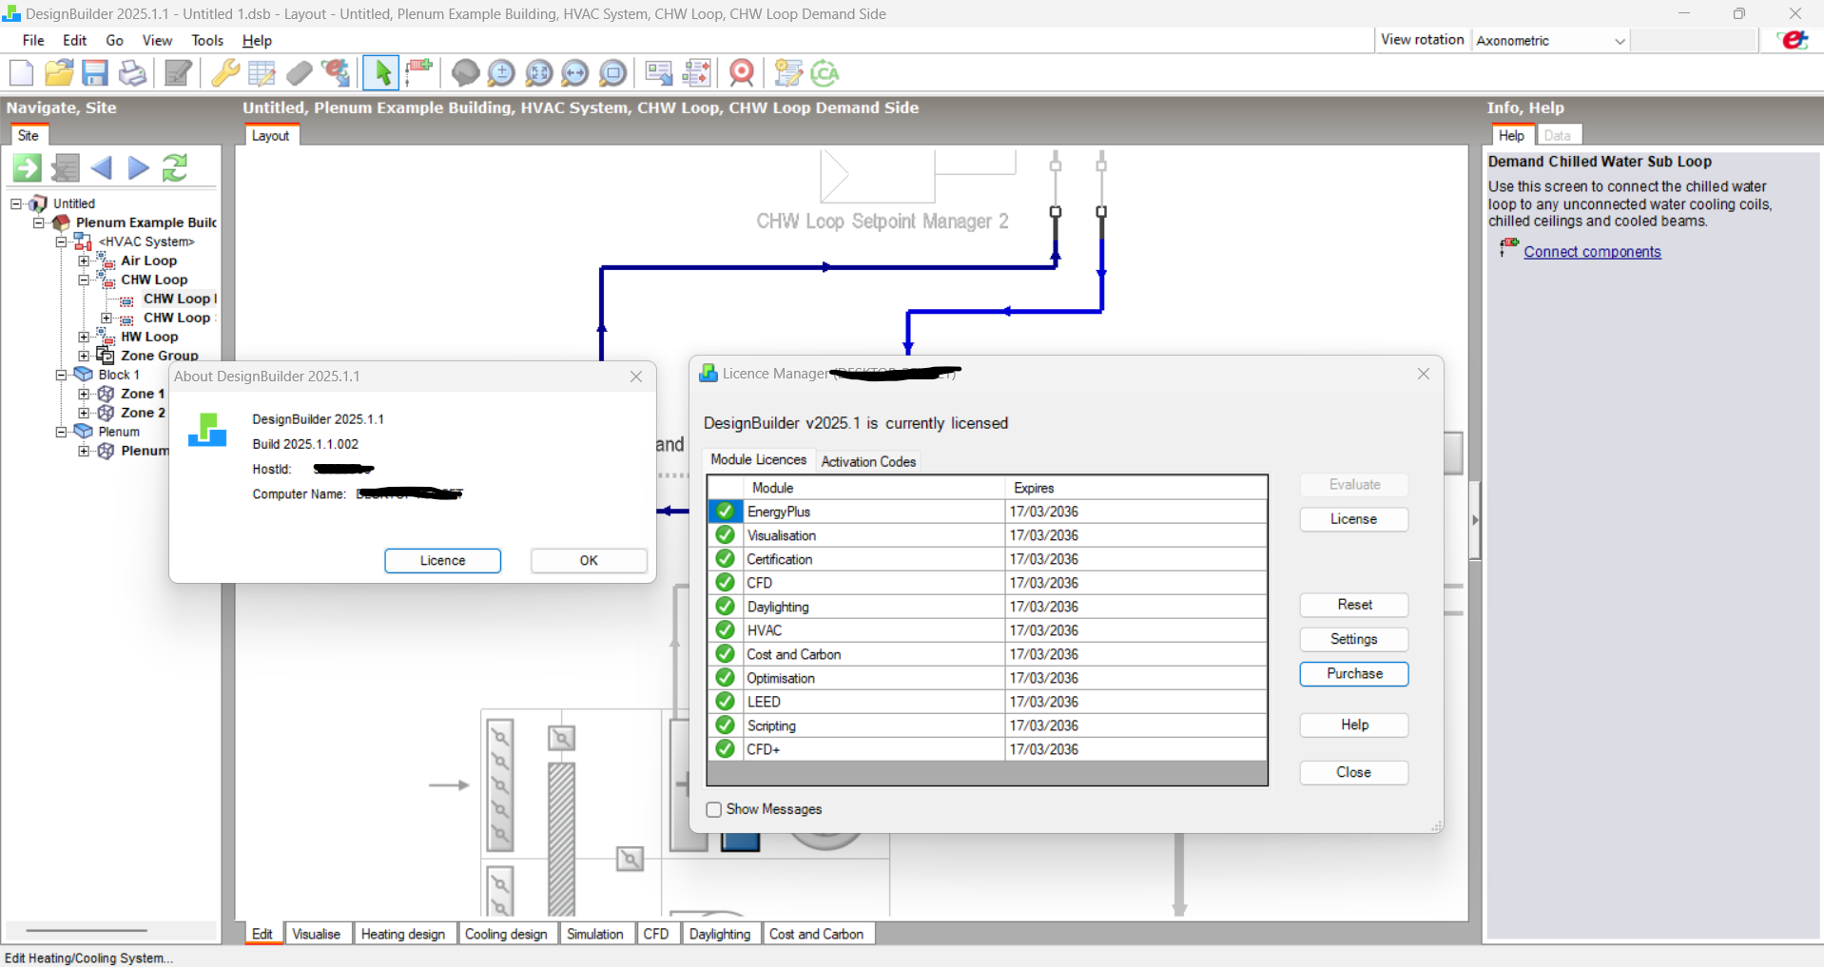Expand the HW Loop tree node

click(x=84, y=337)
